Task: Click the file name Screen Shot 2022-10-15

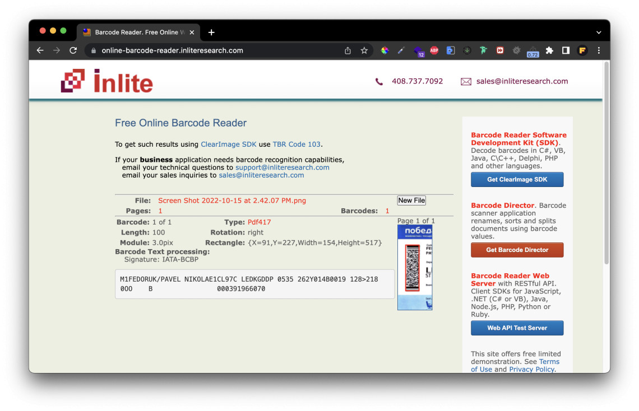Action: pos(232,200)
